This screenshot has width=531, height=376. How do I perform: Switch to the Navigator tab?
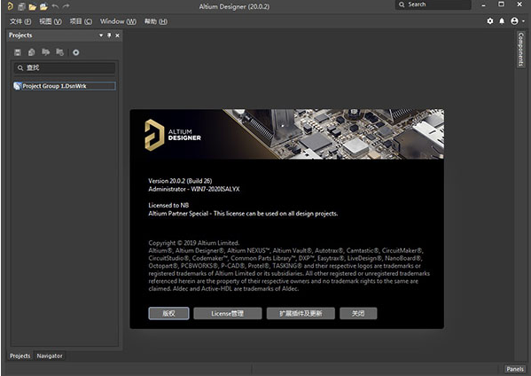point(50,356)
